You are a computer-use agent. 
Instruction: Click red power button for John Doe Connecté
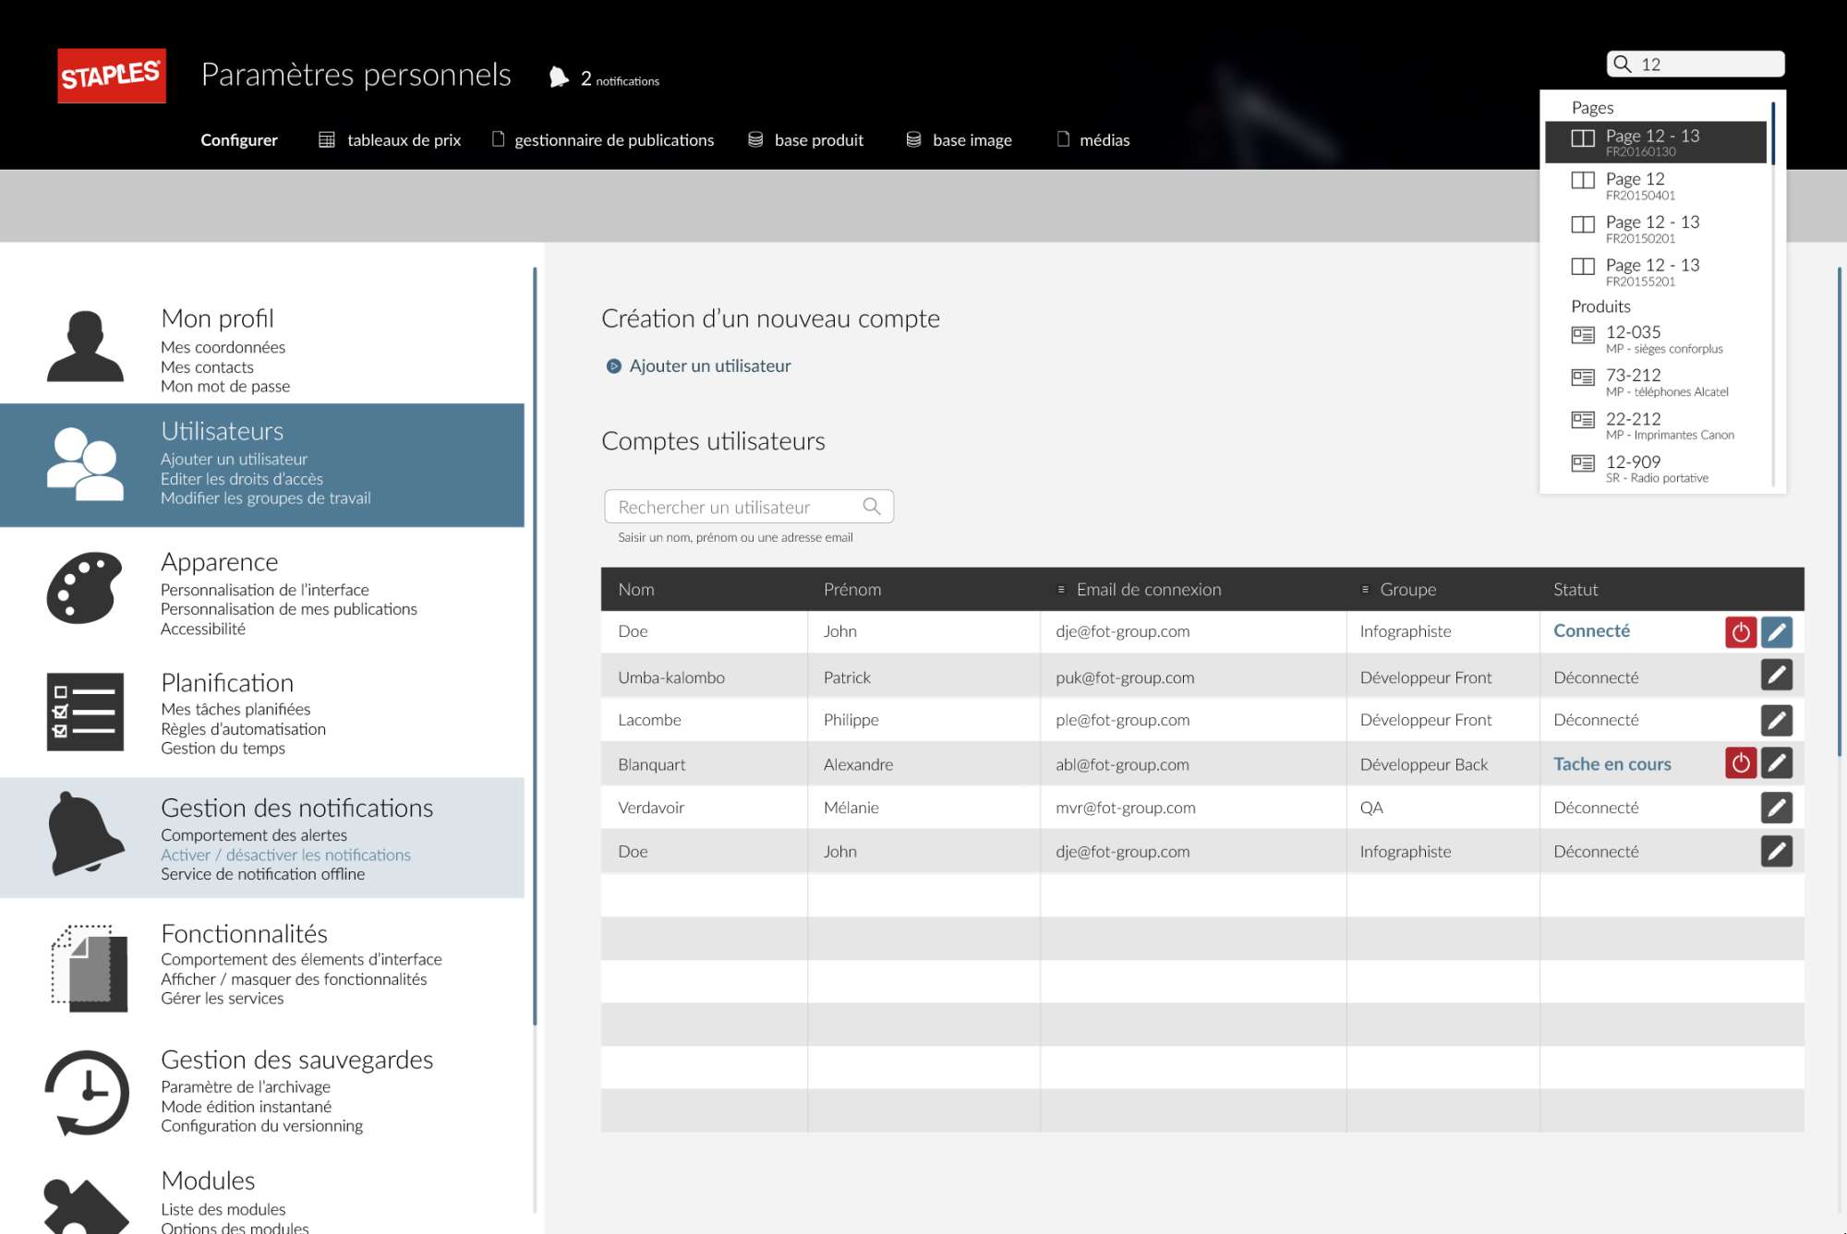[1740, 632]
